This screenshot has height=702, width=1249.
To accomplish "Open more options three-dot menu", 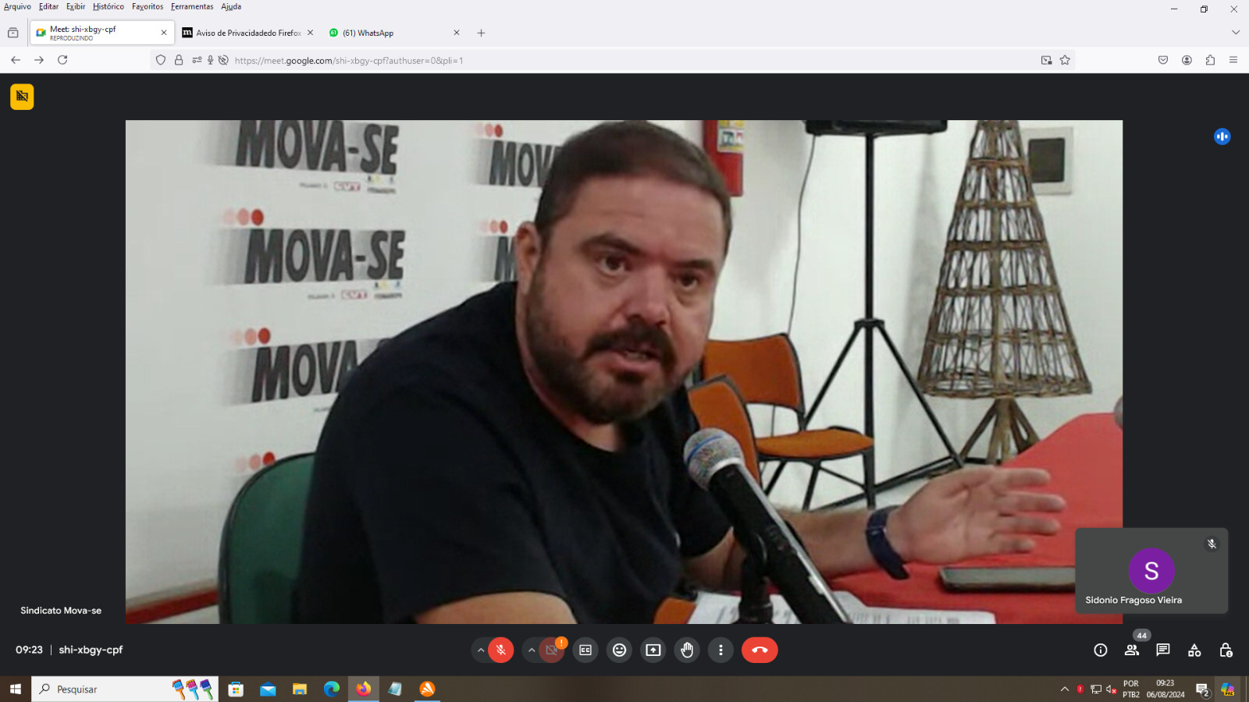I will [721, 650].
